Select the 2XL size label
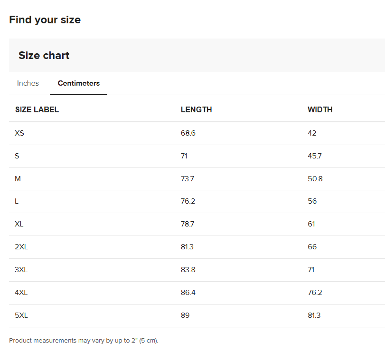The width and height of the screenshot is (385, 354). (21, 247)
